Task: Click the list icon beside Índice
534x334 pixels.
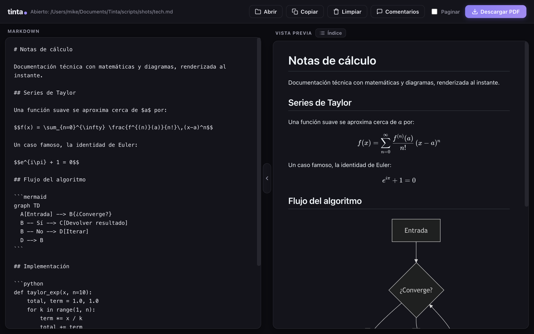Action: point(322,33)
